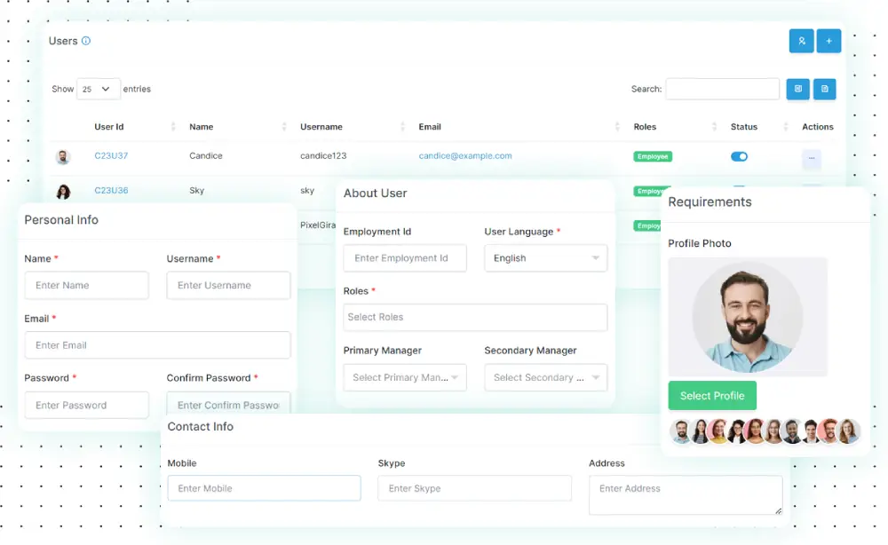Focus the Enter Mobile field
888x545 pixels.
(x=264, y=488)
